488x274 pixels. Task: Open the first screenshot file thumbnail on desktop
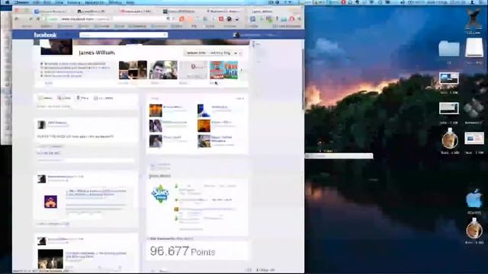click(449, 78)
